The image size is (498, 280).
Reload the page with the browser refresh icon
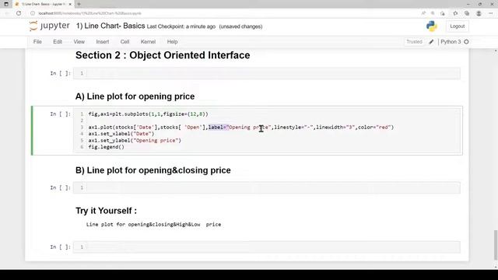click(x=19, y=13)
